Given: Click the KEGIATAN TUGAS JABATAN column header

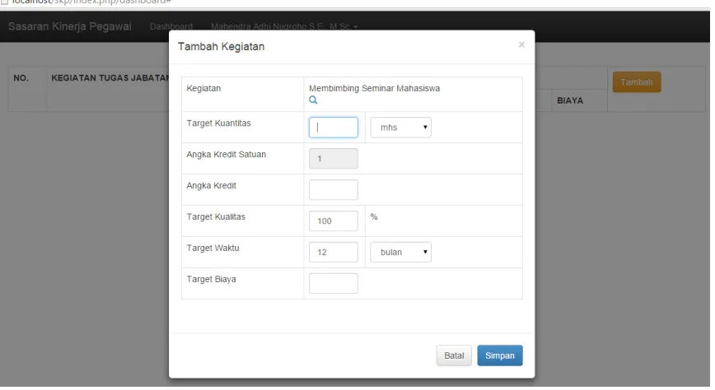Looking at the screenshot, I should 110,78.
